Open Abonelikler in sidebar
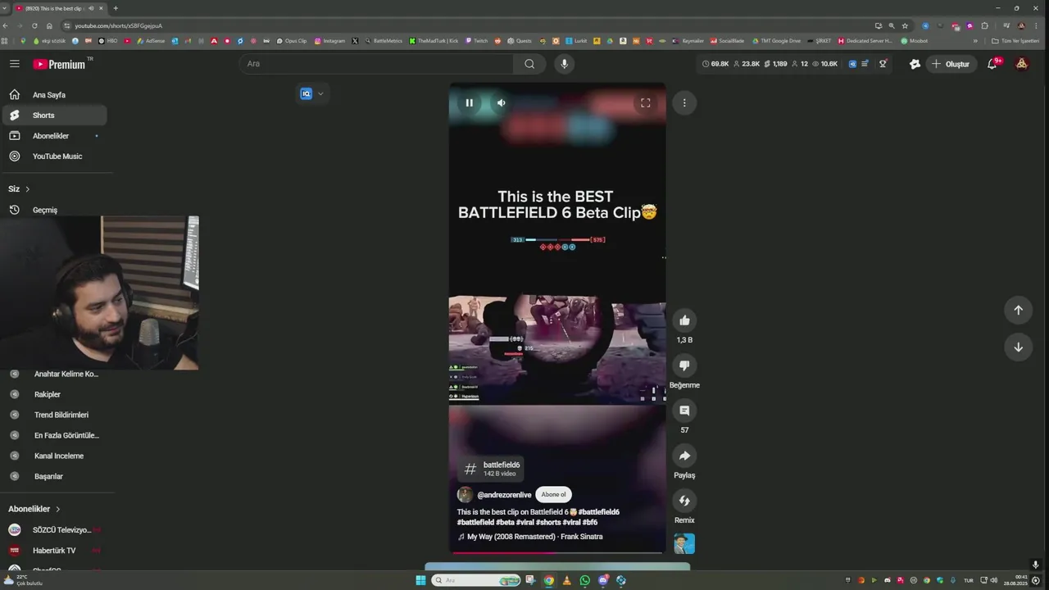1049x590 pixels. coord(54,136)
